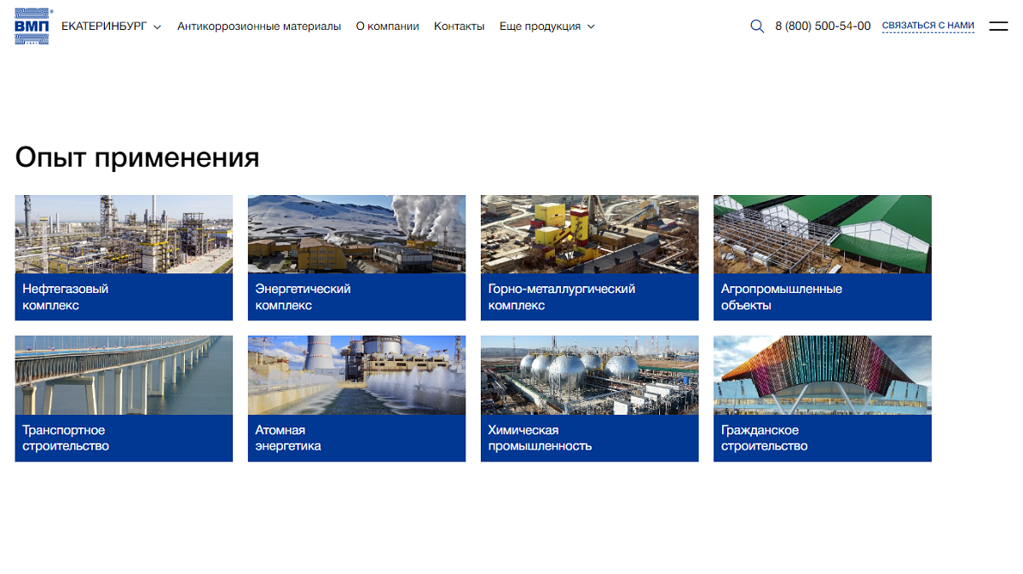Open the hamburger menu icon

(998, 26)
